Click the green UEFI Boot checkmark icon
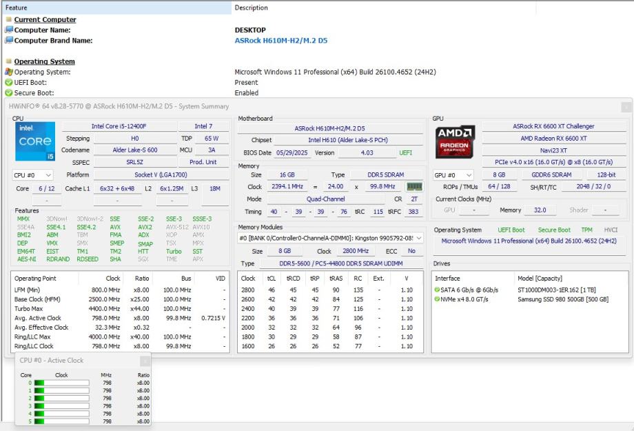Screen dimensions: 634x431 [9, 82]
